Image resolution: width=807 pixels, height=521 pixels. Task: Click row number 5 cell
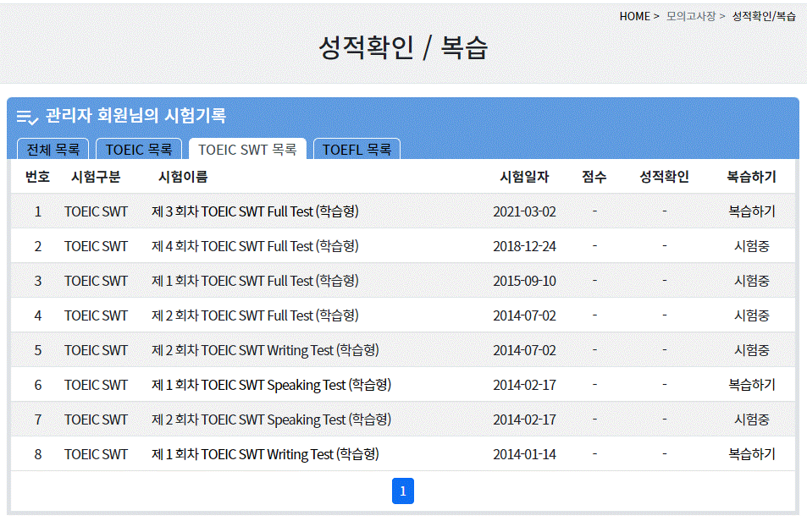tap(37, 350)
